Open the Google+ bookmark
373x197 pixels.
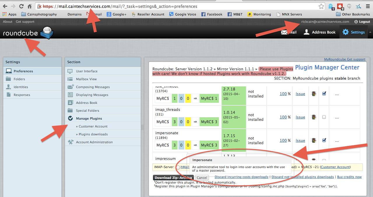117,14
